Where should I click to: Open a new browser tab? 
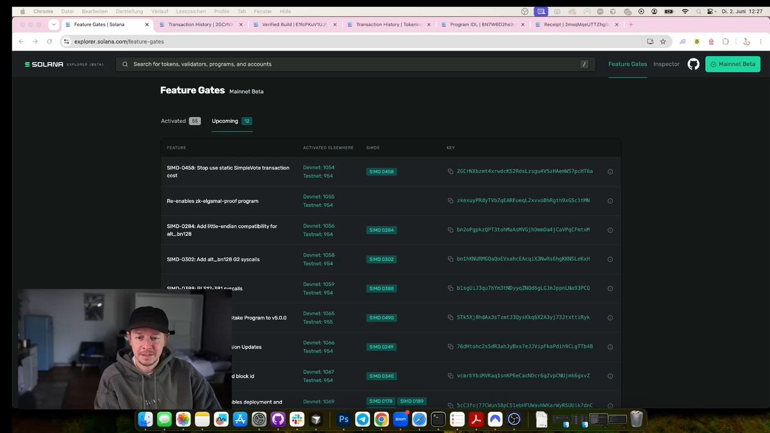pyautogui.click(x=631, y=24)
